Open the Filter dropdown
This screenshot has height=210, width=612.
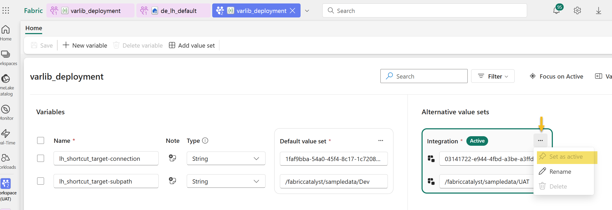tap(493, 76)
